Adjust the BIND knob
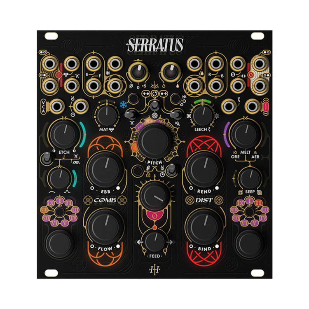 point(204,227)
